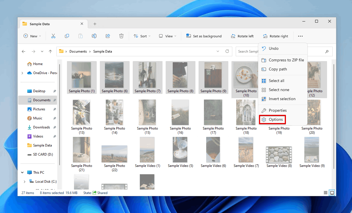Paste from clipboard
This screenshot has width=352, height=213.
click(x=81, y=36)
